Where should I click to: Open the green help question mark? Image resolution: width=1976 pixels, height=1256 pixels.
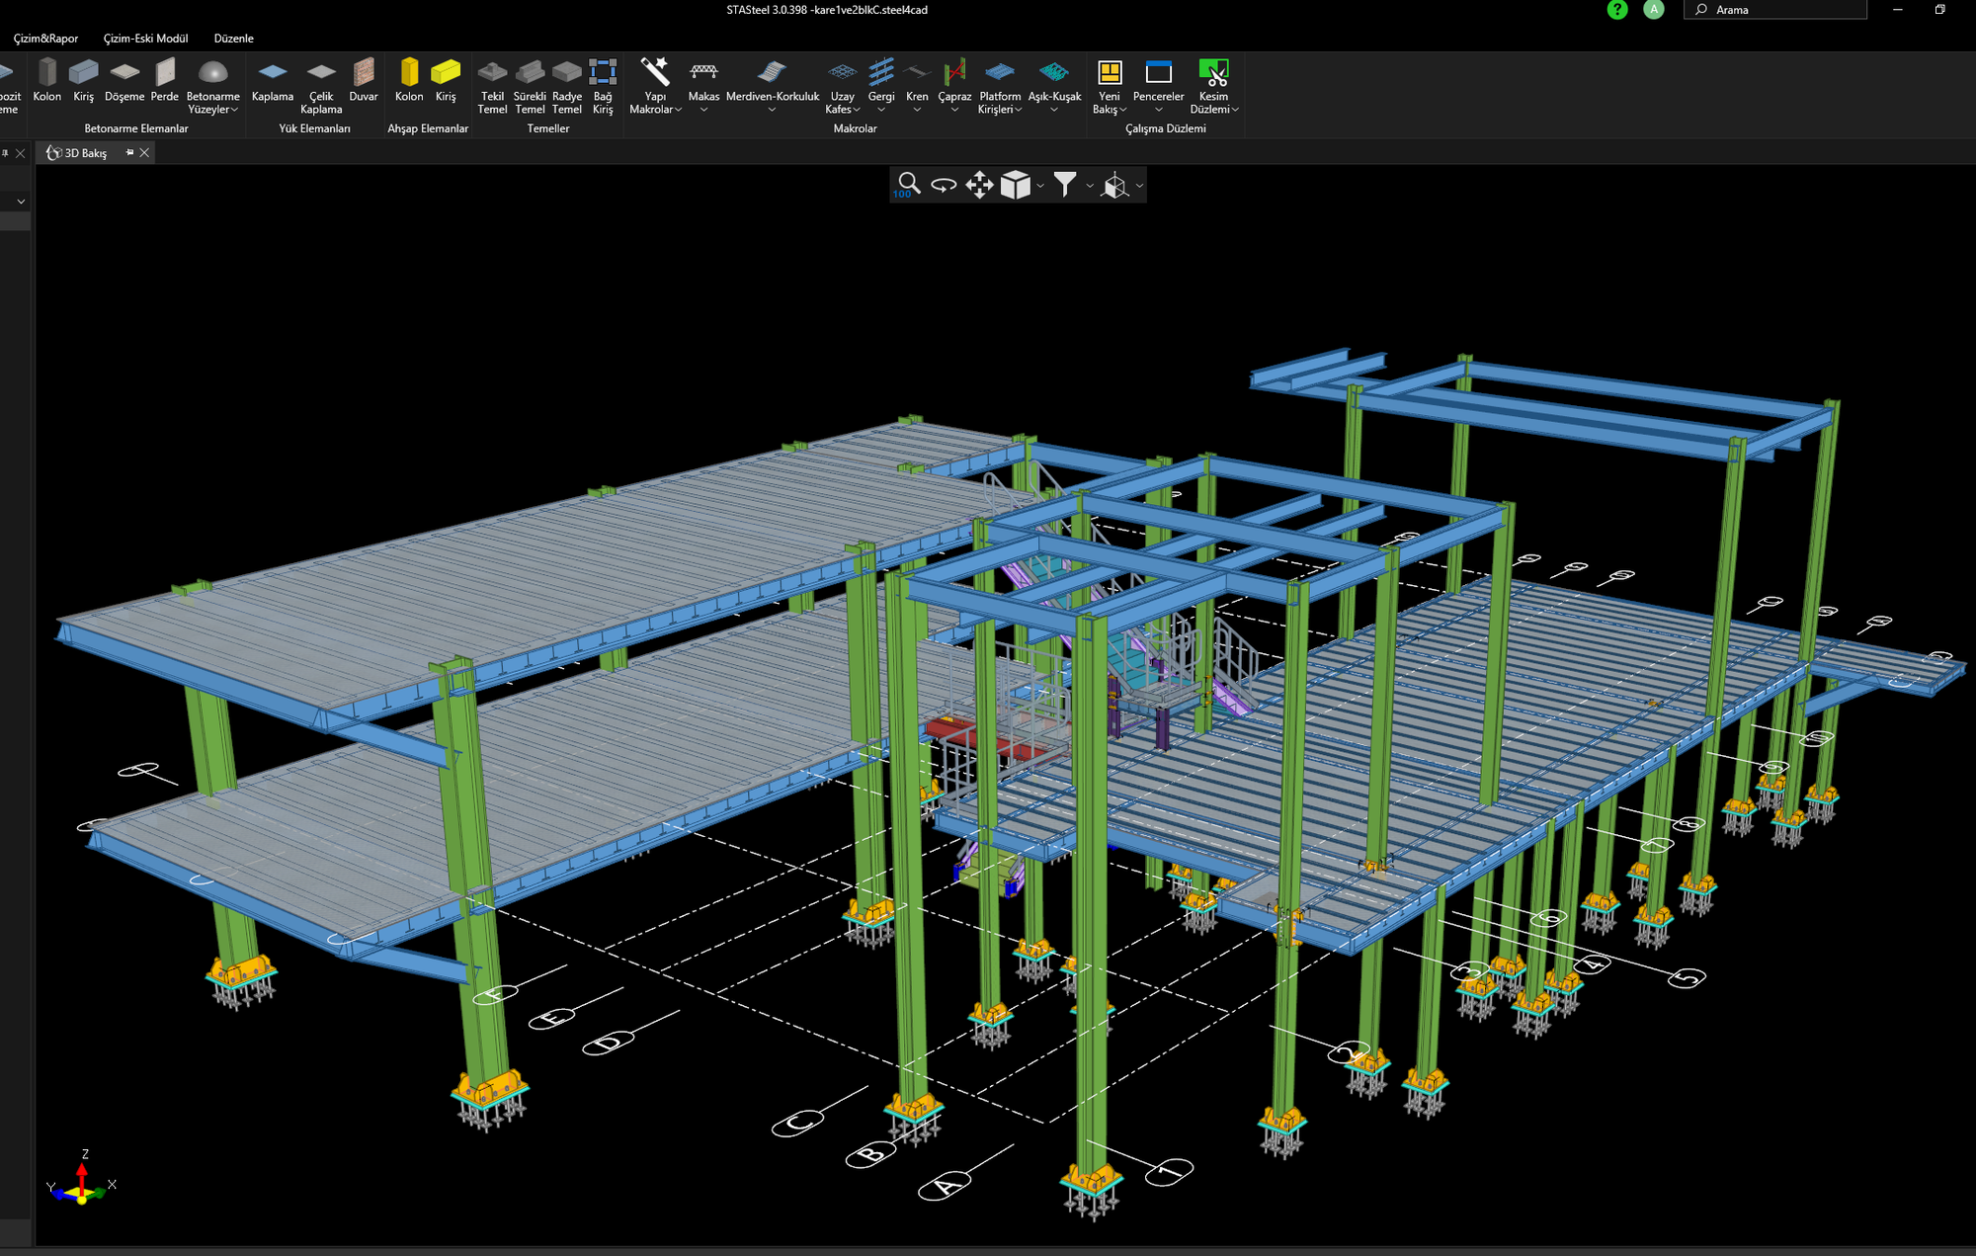coord(1616,10)
